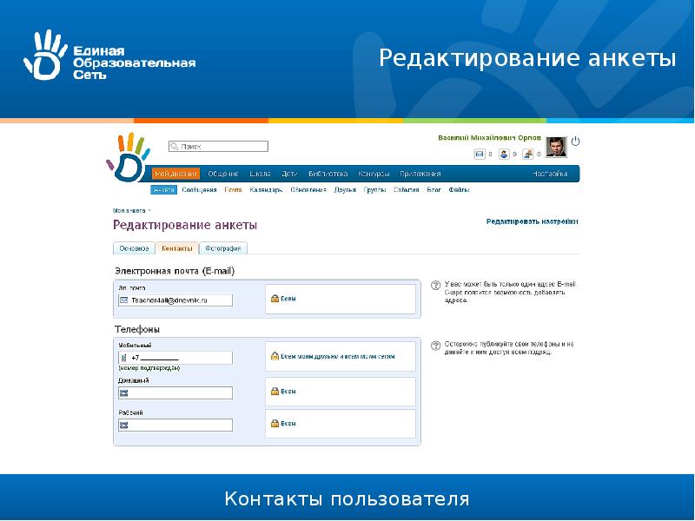Screen dimensions: 695x521
Task: Open the Библиотека menu item
Action: (x=328, y=174)
